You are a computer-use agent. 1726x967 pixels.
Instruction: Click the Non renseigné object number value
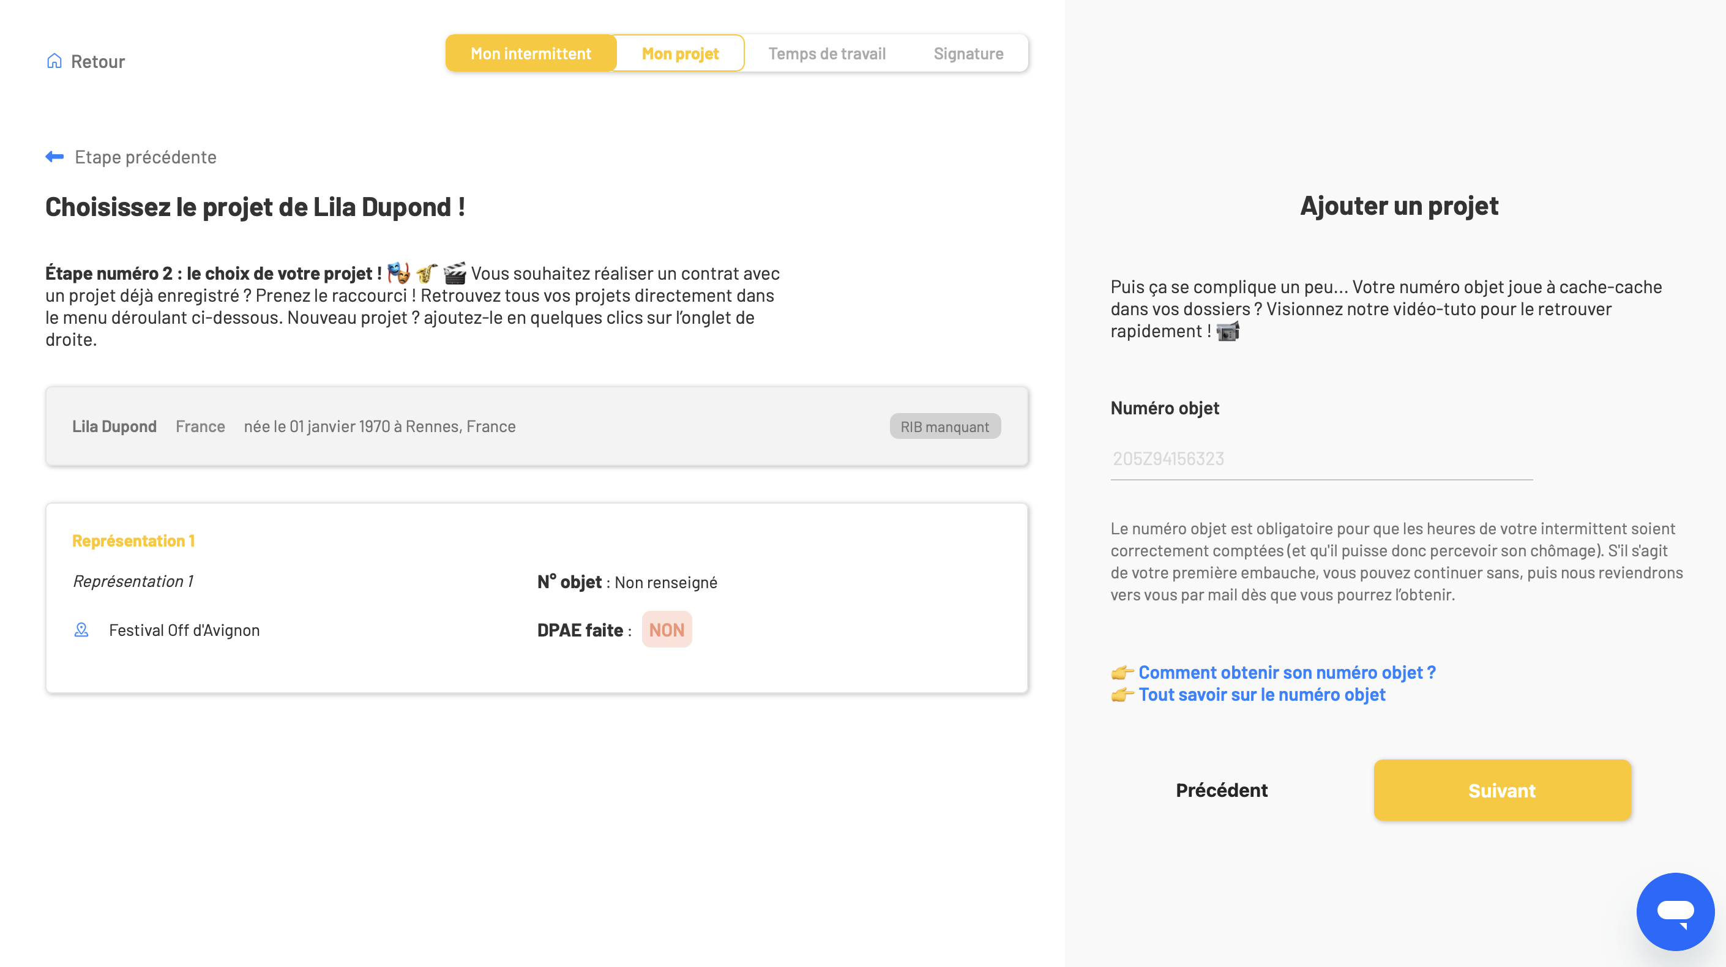665,583
